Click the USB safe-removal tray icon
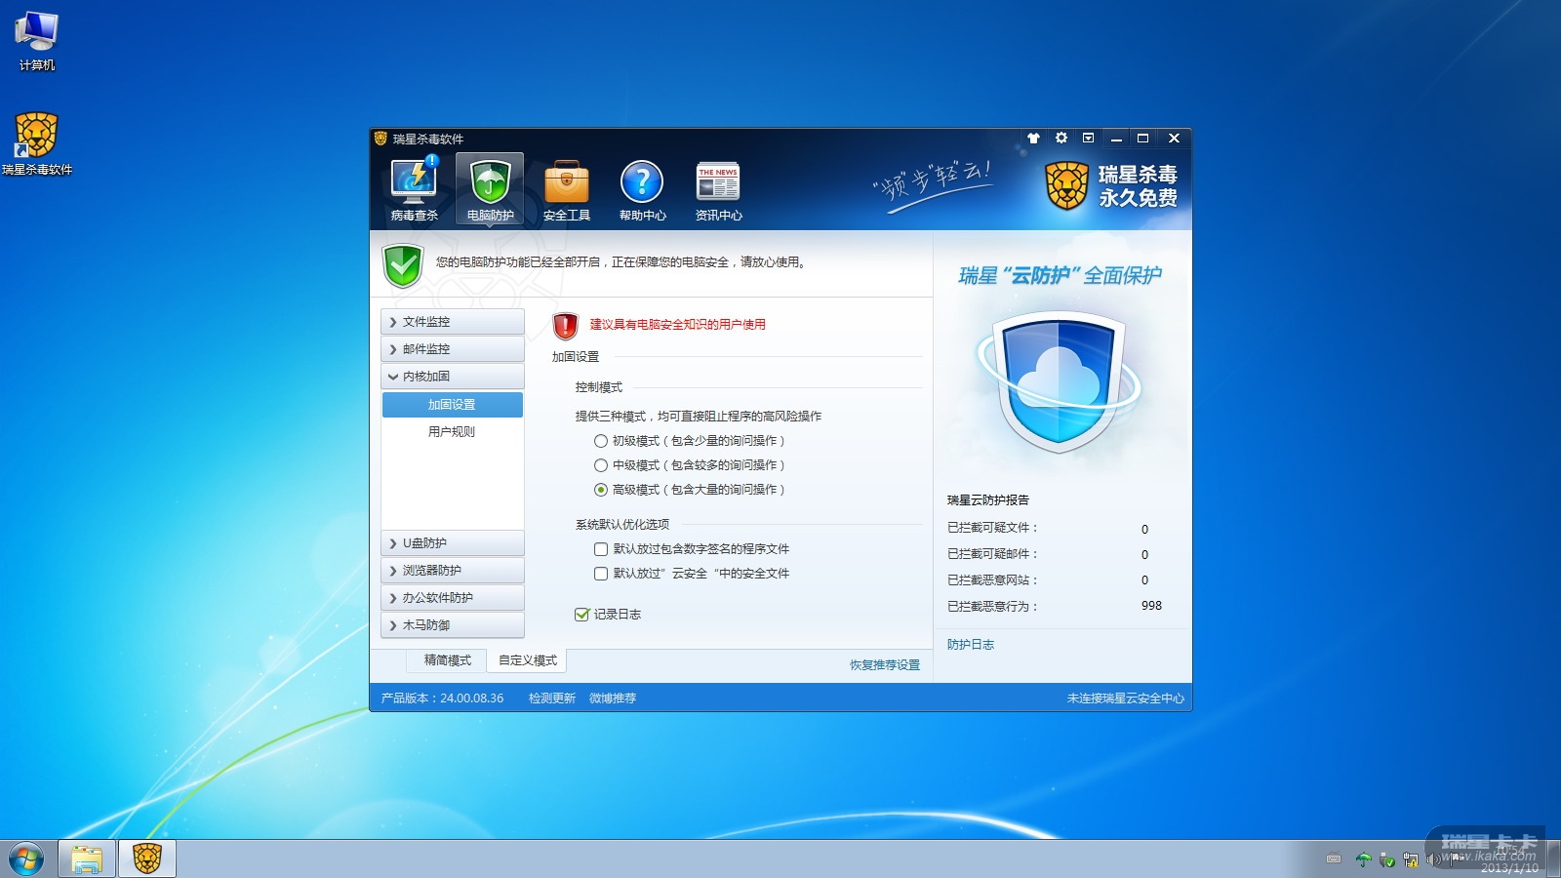Screen dimensions: 1561x878 [x=1386, y=859]
